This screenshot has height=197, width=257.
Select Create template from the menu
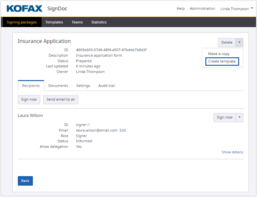(x=222, y=61)
